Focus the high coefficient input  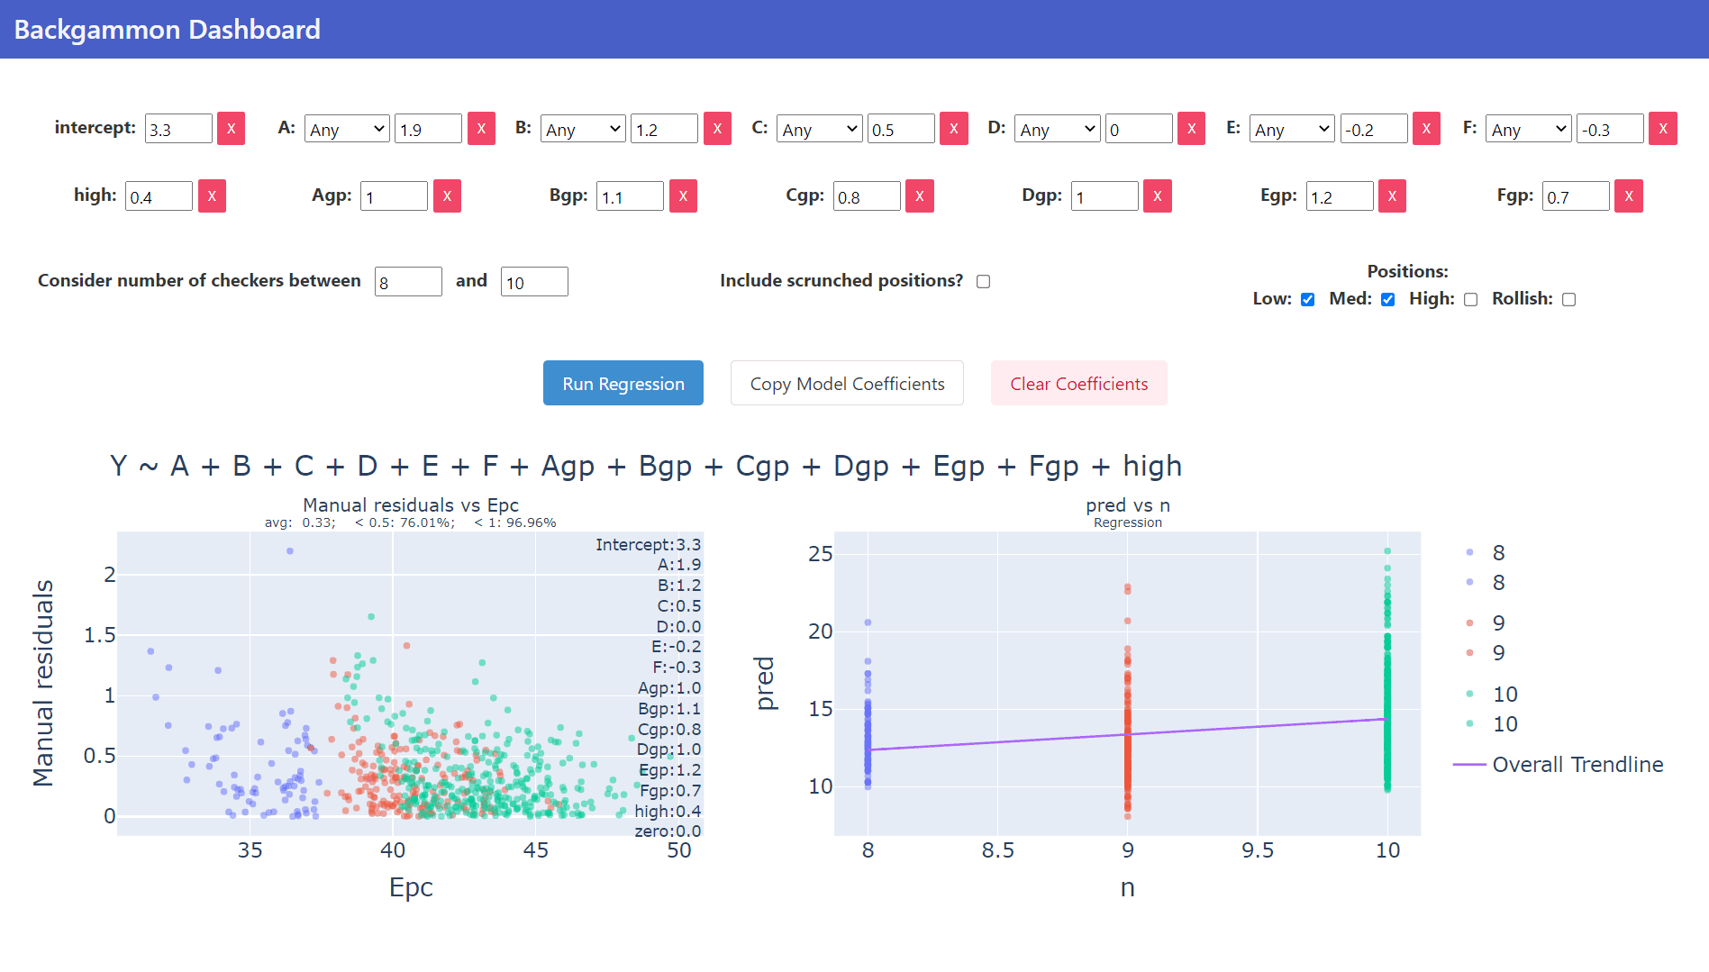click(x=159, y=196)
